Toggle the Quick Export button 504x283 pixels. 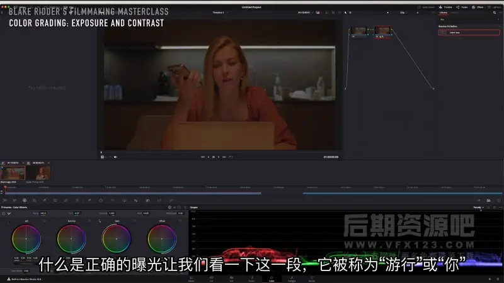[x=428, y=6]
